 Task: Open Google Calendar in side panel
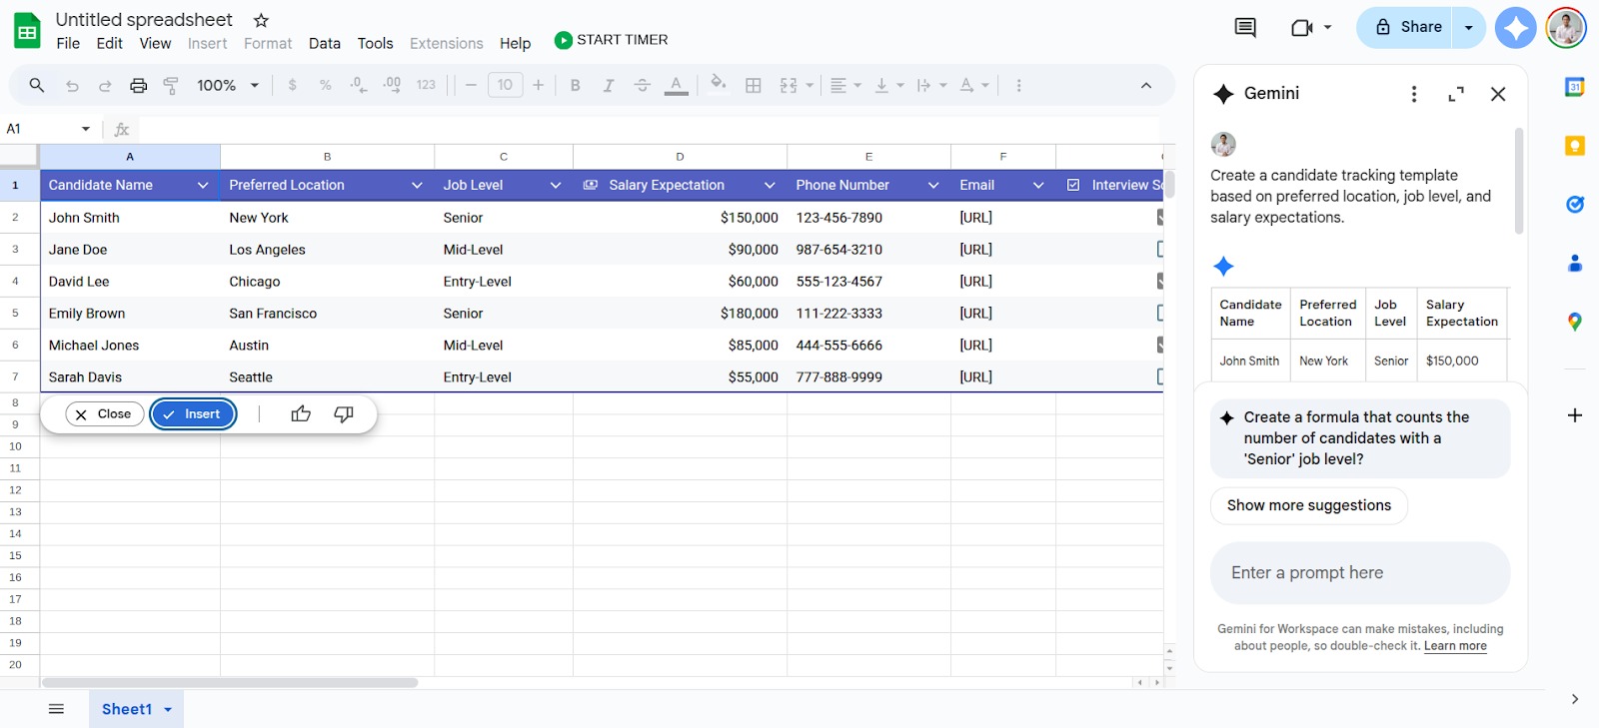coord(1574,88)
